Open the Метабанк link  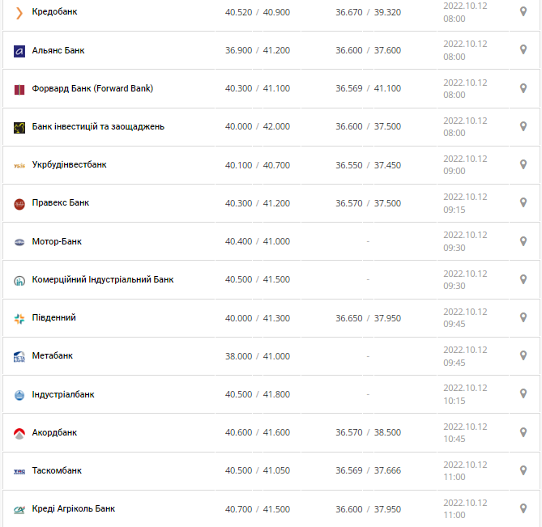coord(52,355)
